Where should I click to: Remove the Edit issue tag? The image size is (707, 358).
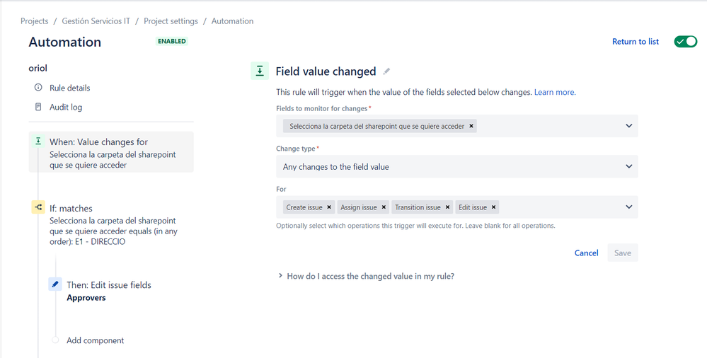[494, 207]
